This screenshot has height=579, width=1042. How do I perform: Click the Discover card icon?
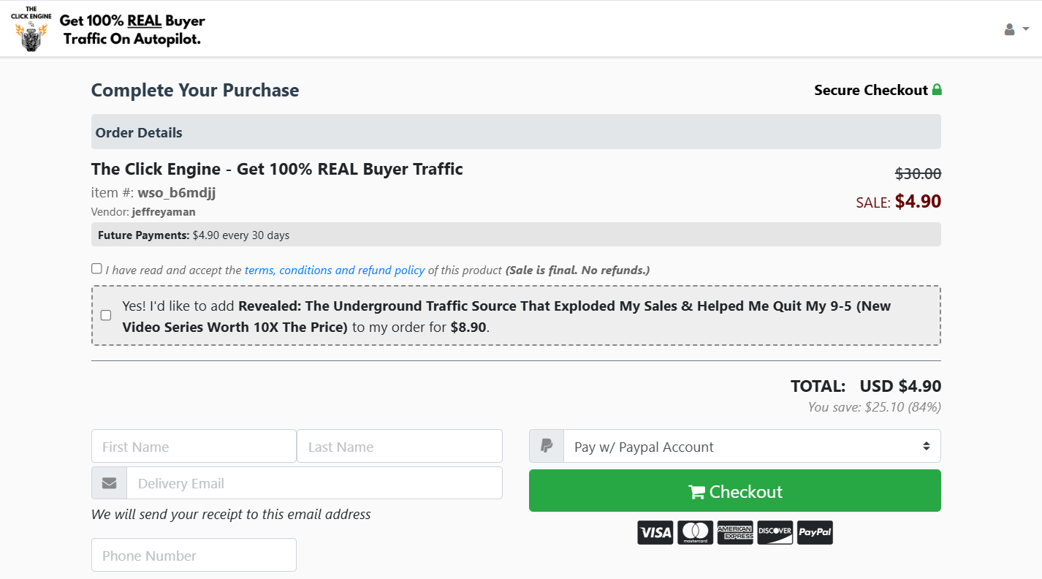pyautogui.click(x=775, y=532)
